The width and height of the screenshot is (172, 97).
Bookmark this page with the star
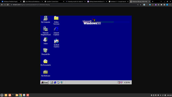click(x=141, y=5)
